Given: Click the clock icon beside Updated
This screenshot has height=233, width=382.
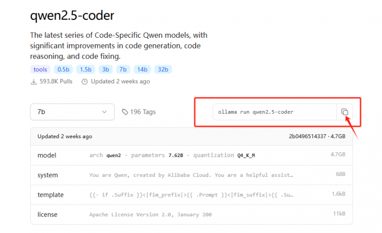Looking at the screenshot, I should (x=85, y=82).
